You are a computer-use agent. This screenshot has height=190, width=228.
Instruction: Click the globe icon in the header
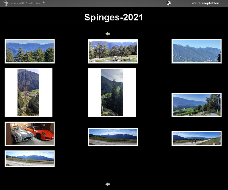[169, 3]
